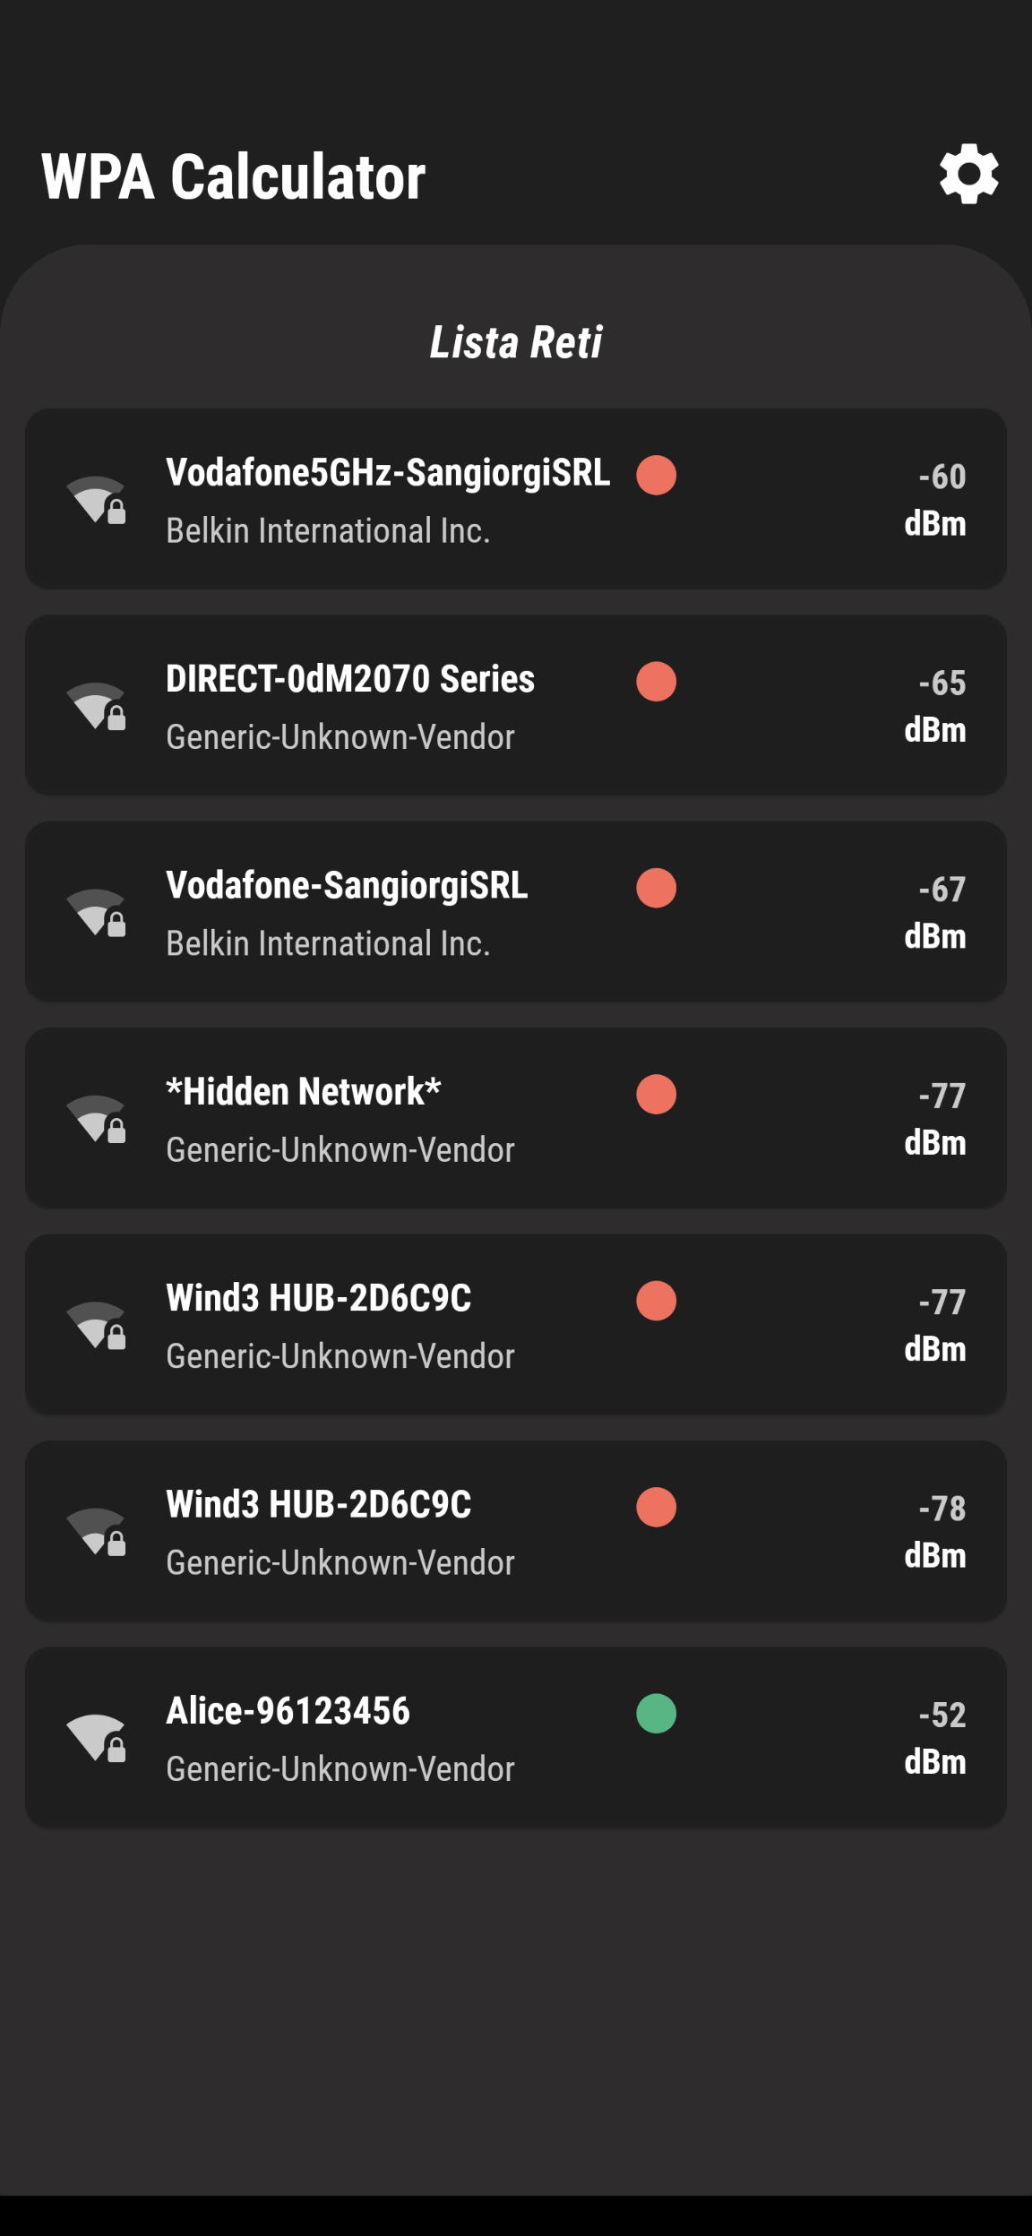Open the DIRECT-0dM2070 Series network
The image size is (1032, 2236).
(516, 705)
